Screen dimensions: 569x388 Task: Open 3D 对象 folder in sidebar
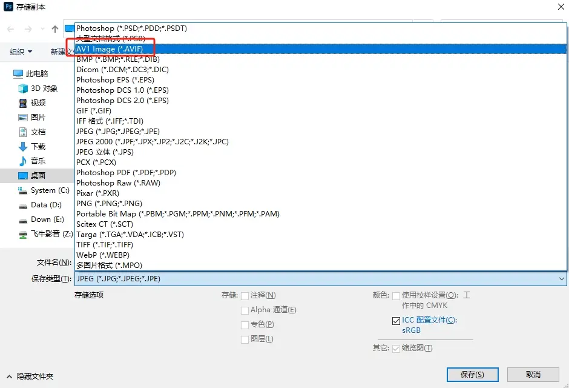38,89
